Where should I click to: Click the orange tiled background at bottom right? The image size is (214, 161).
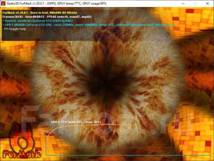click(x=197, y=134)
